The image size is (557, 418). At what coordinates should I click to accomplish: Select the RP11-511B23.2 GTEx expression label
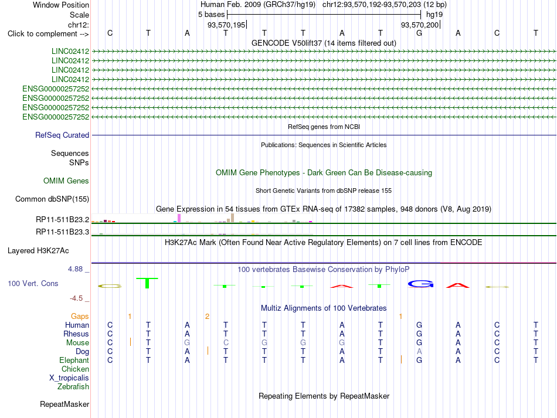(x=63, y=219)
